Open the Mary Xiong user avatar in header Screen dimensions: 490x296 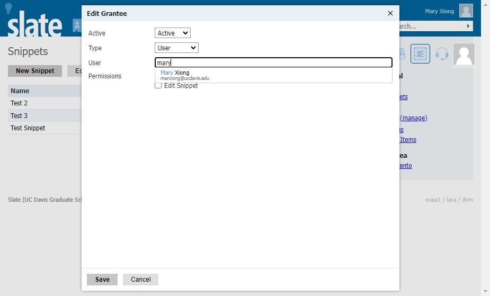pyautogui.click(x=466, y=11)
